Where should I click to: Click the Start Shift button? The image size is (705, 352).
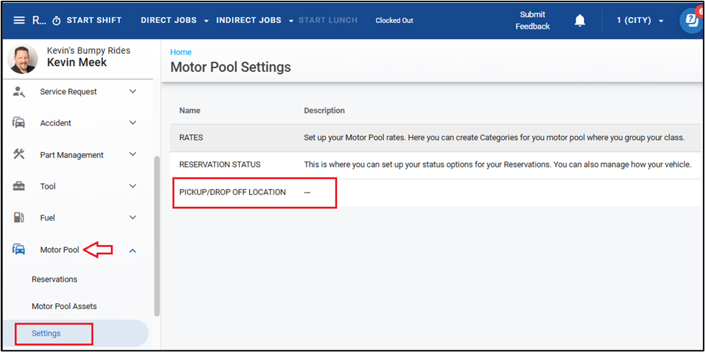pyautogui.click(x=87, y=20)
